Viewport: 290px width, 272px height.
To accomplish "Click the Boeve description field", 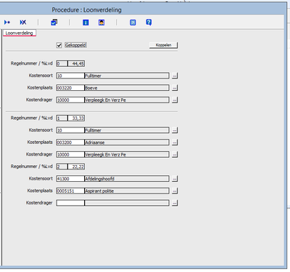I will coord(127,88).
